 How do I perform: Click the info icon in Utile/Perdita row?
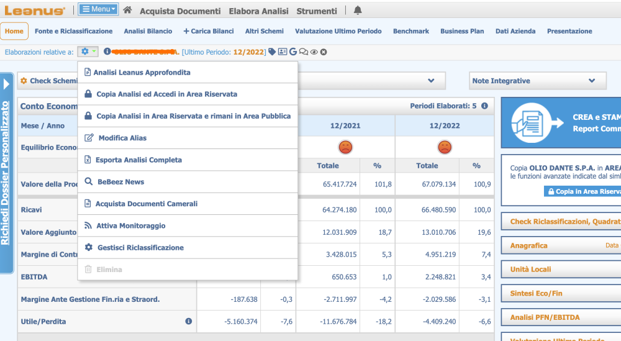click(188, 321)
